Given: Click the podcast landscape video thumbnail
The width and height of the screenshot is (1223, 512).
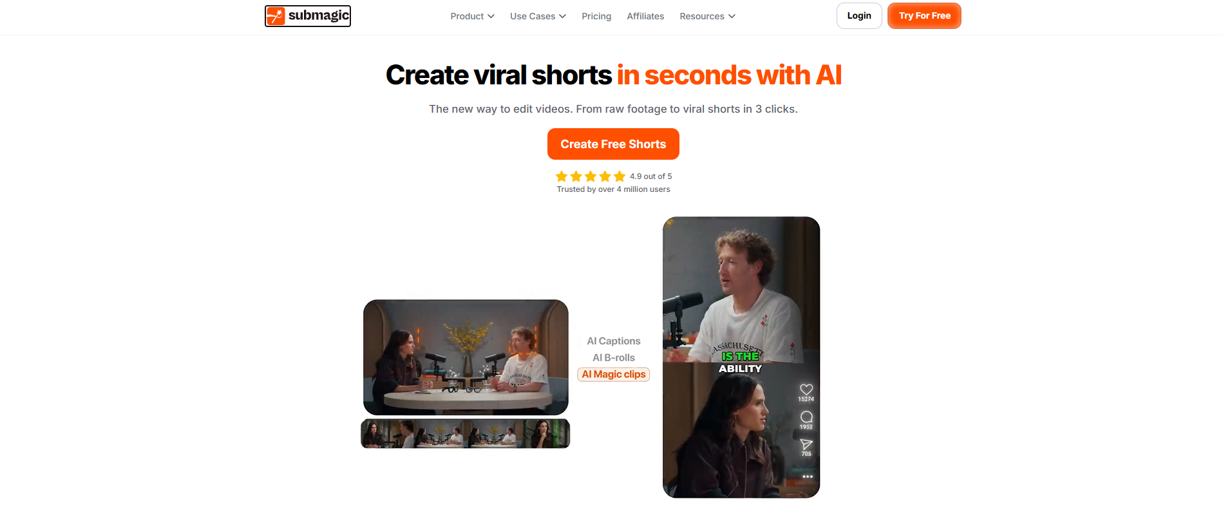Looking at the screenshot, I should click(x=466, y=357).
